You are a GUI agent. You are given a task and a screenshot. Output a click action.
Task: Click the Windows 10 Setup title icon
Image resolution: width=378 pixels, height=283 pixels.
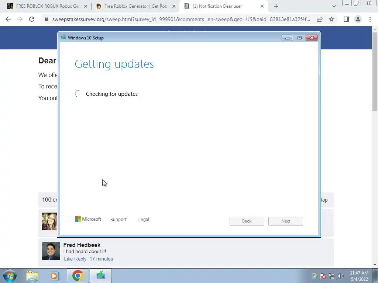point(63,37)
